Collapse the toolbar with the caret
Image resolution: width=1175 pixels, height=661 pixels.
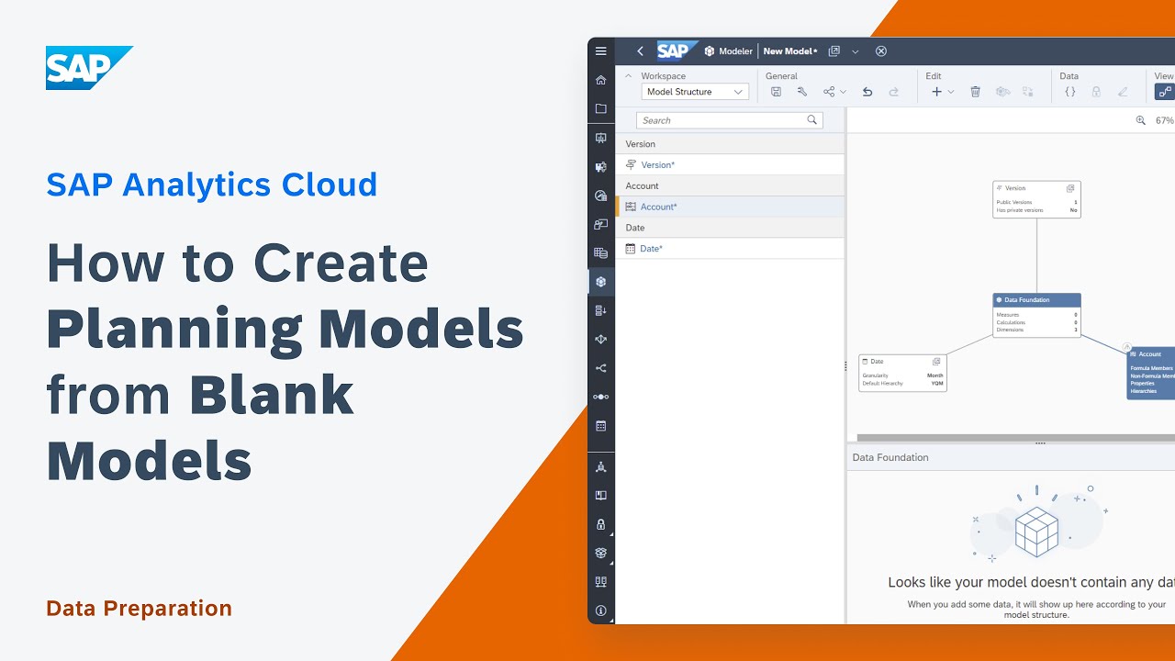(629, 75)
